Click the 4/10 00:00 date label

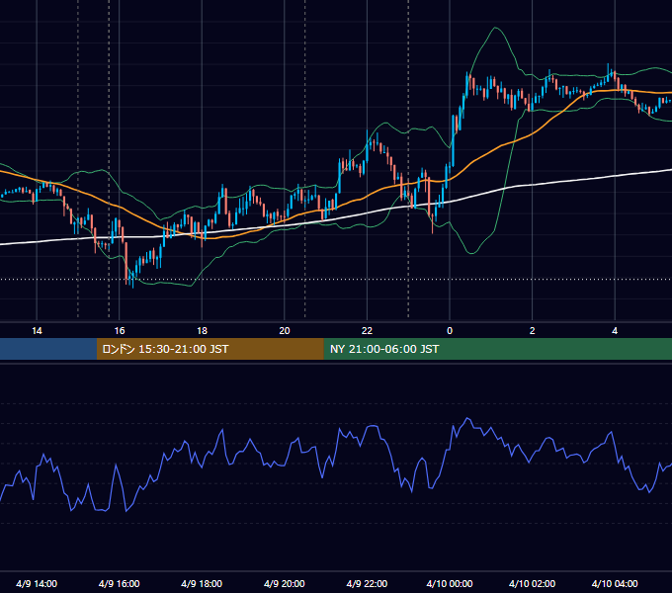pos(450,583)
